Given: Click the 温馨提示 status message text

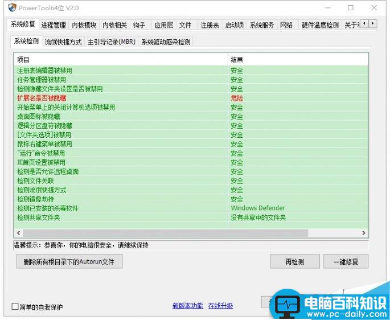Looking at the screenshot, I should [x=81, y=245].
